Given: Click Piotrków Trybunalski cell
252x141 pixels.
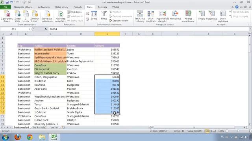Looking at the screenshot, I should [81, 61].
